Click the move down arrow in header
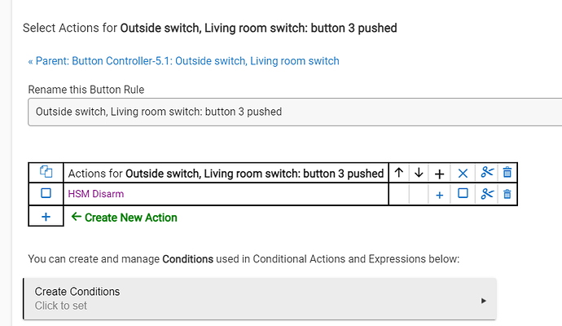Image resolution: width=562 pixels, height=326 pixels. click(419, 173)
